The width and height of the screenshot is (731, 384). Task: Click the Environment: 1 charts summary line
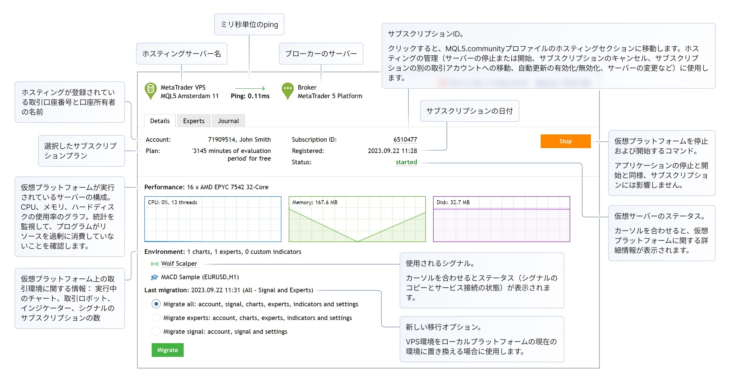pyautogui.click(x=223, y=252)
